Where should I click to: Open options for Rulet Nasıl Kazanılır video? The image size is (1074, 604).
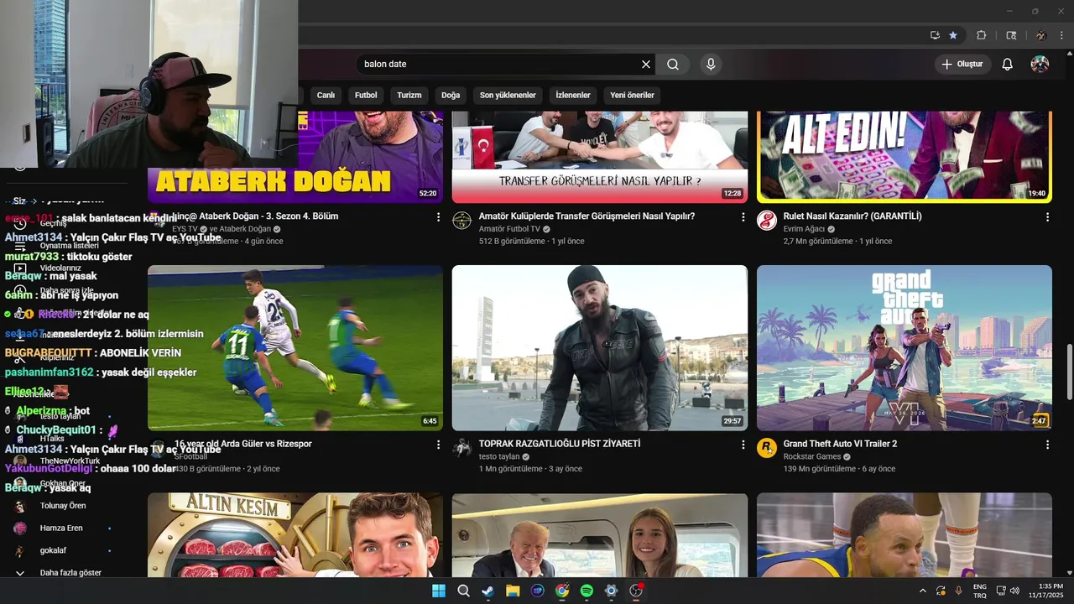(x=1047, y=216)
